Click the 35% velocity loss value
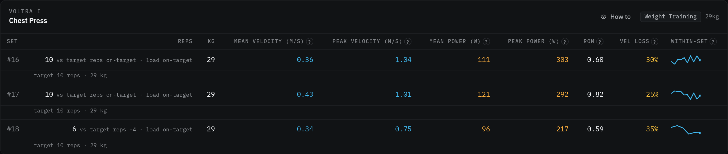728x154 pixels. pyautogui.click(x=652, y=129)
